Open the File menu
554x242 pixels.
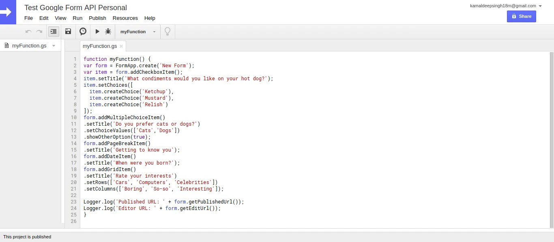tap(28, 18)
